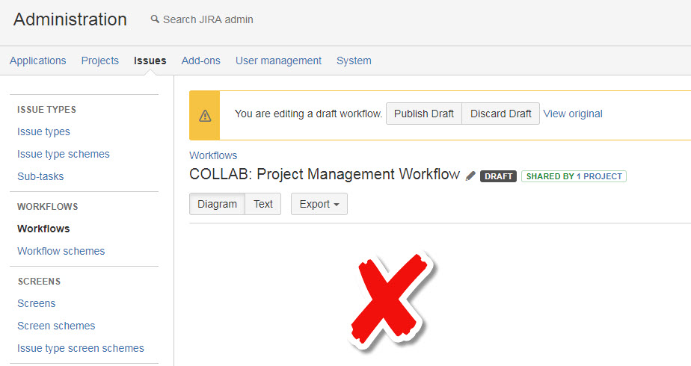The height and width of the screenshot is (366, 691).
Task: Select the System tab
Action: point(354,61)
